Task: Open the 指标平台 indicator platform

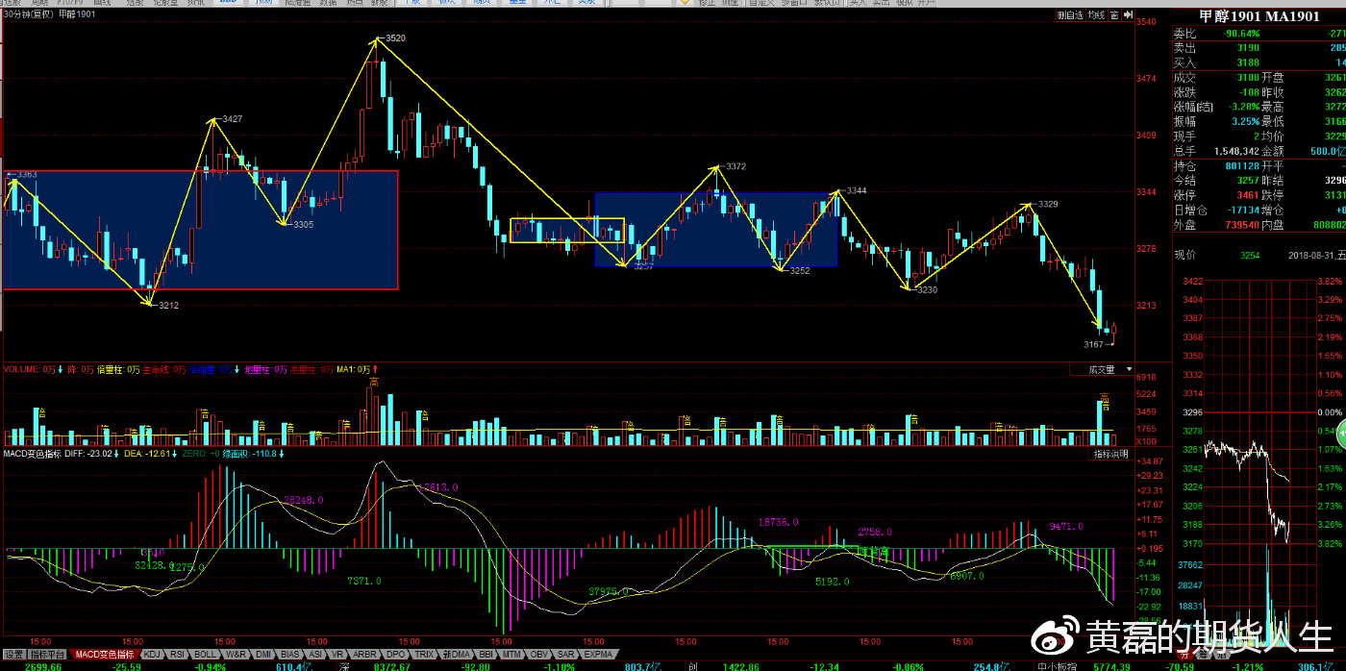Action: point(49,654)
